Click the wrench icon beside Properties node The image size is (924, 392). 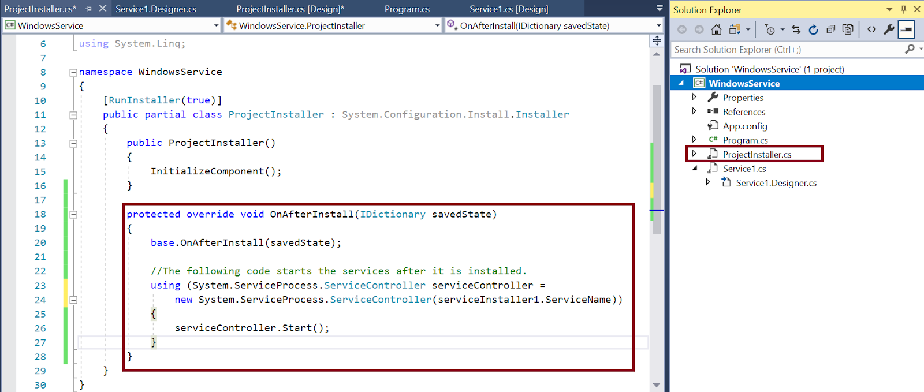pos(713,97)
